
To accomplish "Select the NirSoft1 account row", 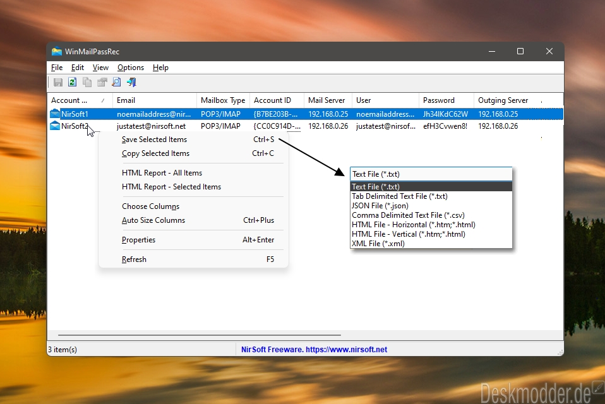I will (x=305, y=114).
